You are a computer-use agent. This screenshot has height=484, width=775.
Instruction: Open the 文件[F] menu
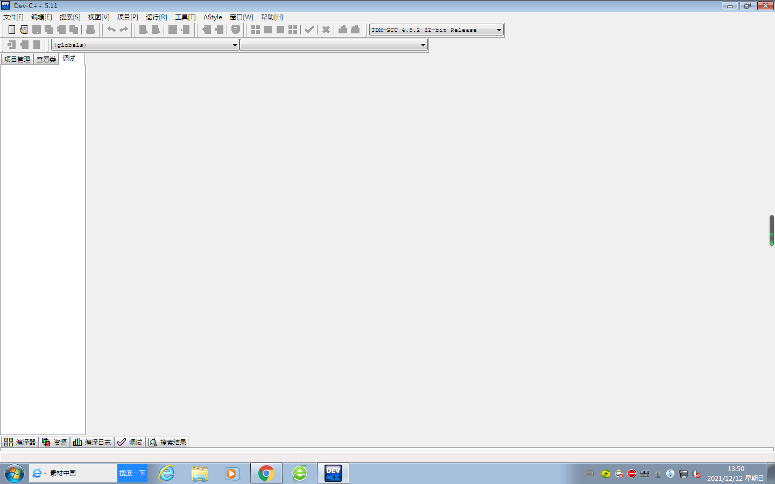(13, 17)
